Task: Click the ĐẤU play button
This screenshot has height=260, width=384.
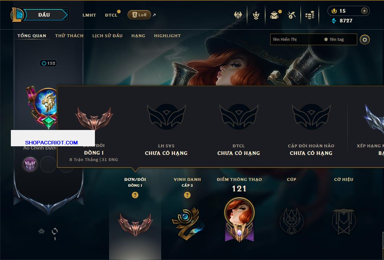Action: [44, 15]
